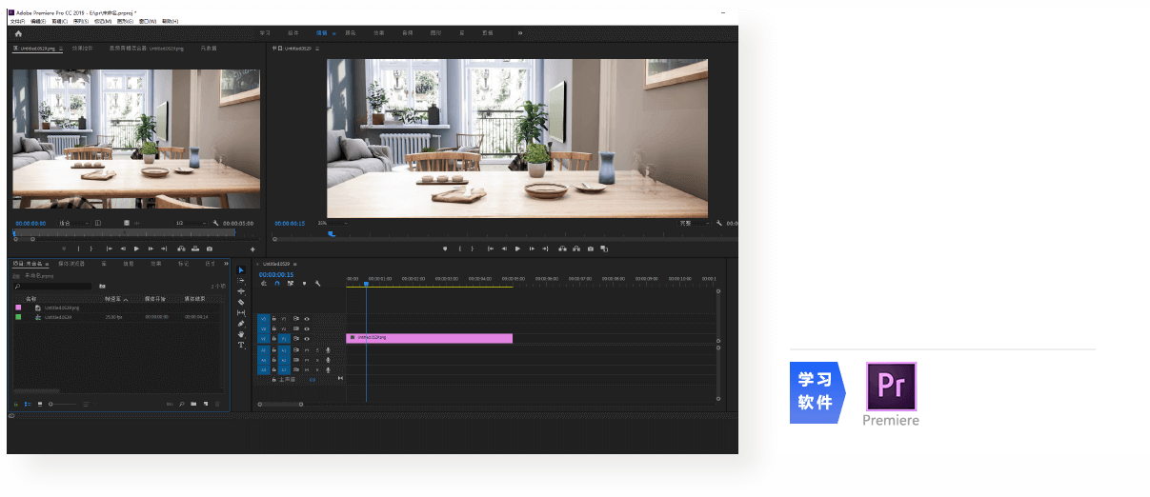Export frame camera in Program monitor
The height and width of the screenshot is (497, 1150).
coord(591,248)
